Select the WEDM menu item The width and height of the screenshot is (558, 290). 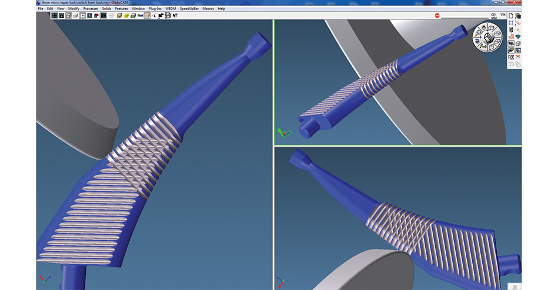tap(171, 9)
